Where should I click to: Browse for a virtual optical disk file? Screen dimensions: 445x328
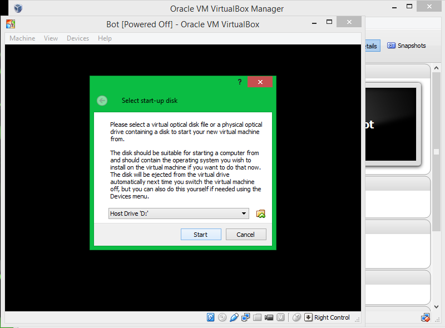pyautogui.click(x=260, y=213)
